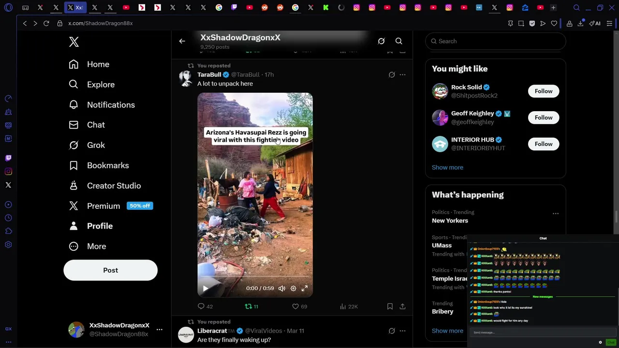Open more options on Liberacrat post
This screenshot has width=619, height=348.
402,331
